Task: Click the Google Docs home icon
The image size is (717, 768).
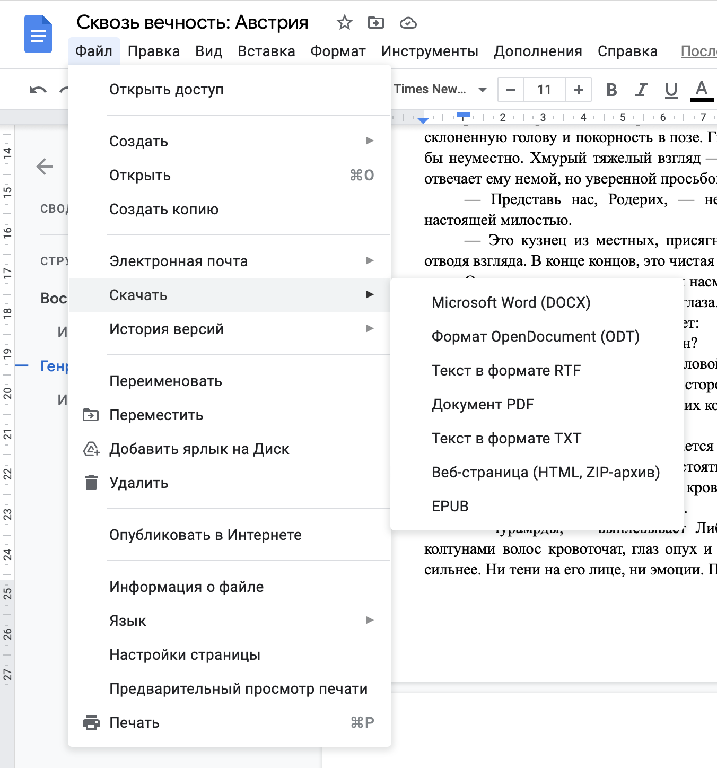Action: 38,34
